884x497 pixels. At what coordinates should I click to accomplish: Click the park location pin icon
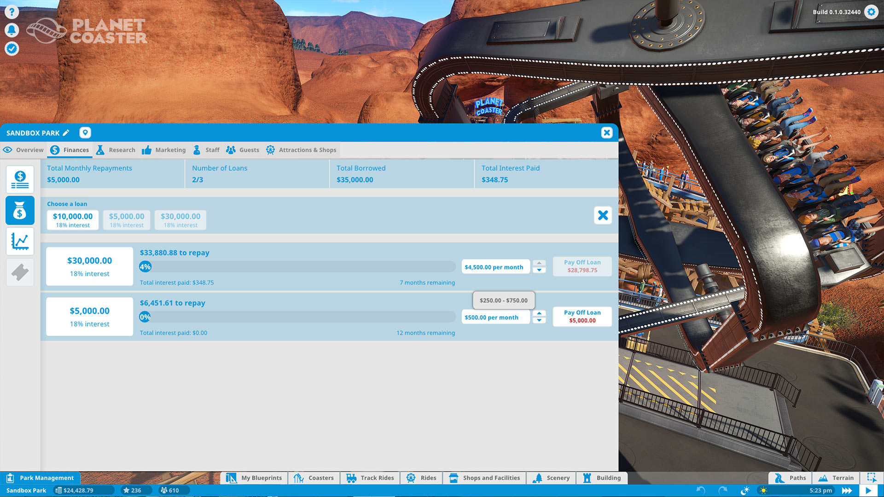pos(85,133)
